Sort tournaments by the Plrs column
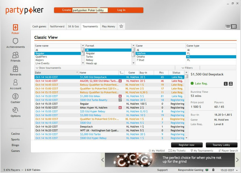Screen dimensions: 241x173 coord(161,73)
